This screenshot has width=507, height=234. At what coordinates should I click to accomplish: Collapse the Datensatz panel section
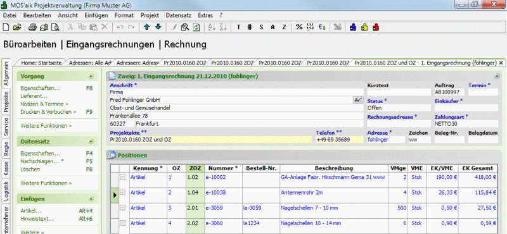91,142
